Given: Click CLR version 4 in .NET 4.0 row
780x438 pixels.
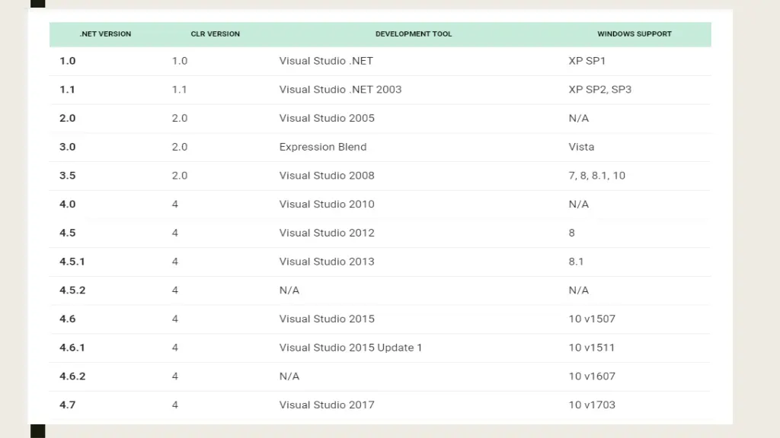Looking at the screenshot, I should coord(175,204).
